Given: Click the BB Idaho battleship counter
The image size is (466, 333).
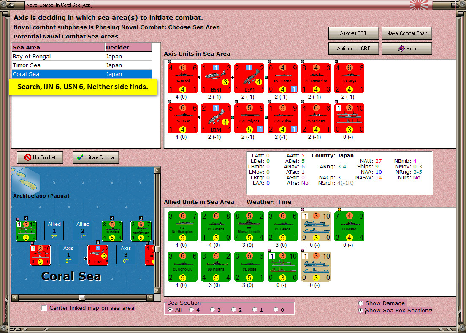Looking at the screenshot, I should [349, 227].
